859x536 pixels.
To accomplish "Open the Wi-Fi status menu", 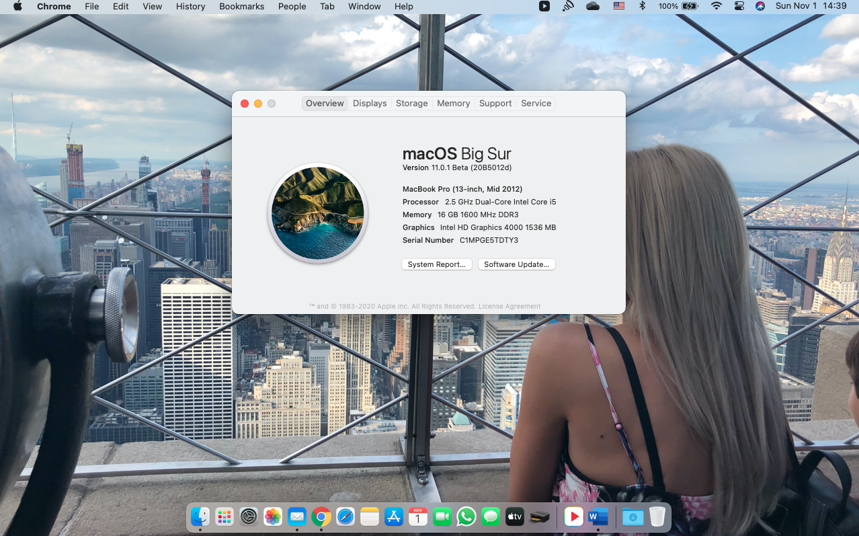I will pyautogui.click(x=717, y=6).
